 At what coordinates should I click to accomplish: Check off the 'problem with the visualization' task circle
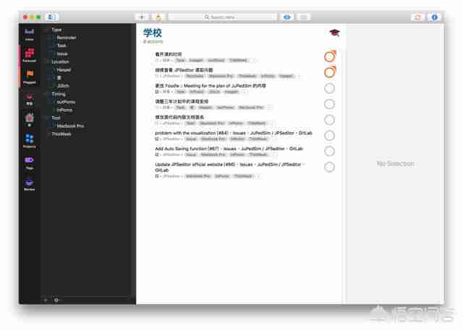pos(329,135)
